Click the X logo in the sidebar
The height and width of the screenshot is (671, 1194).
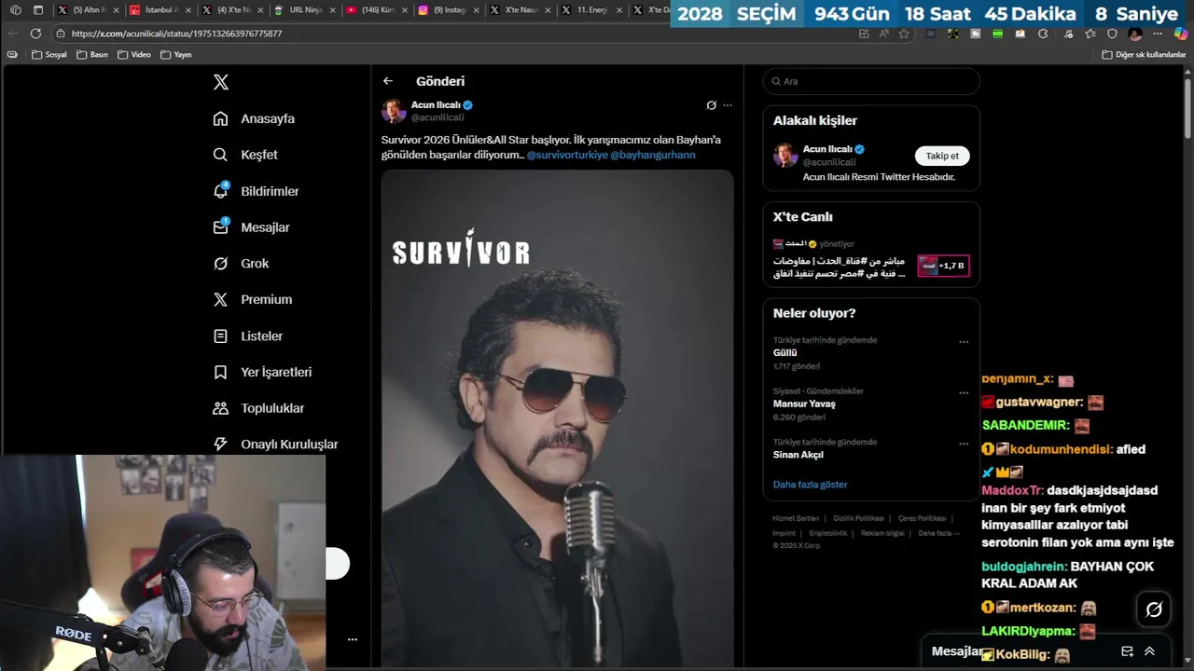(220, 82)
